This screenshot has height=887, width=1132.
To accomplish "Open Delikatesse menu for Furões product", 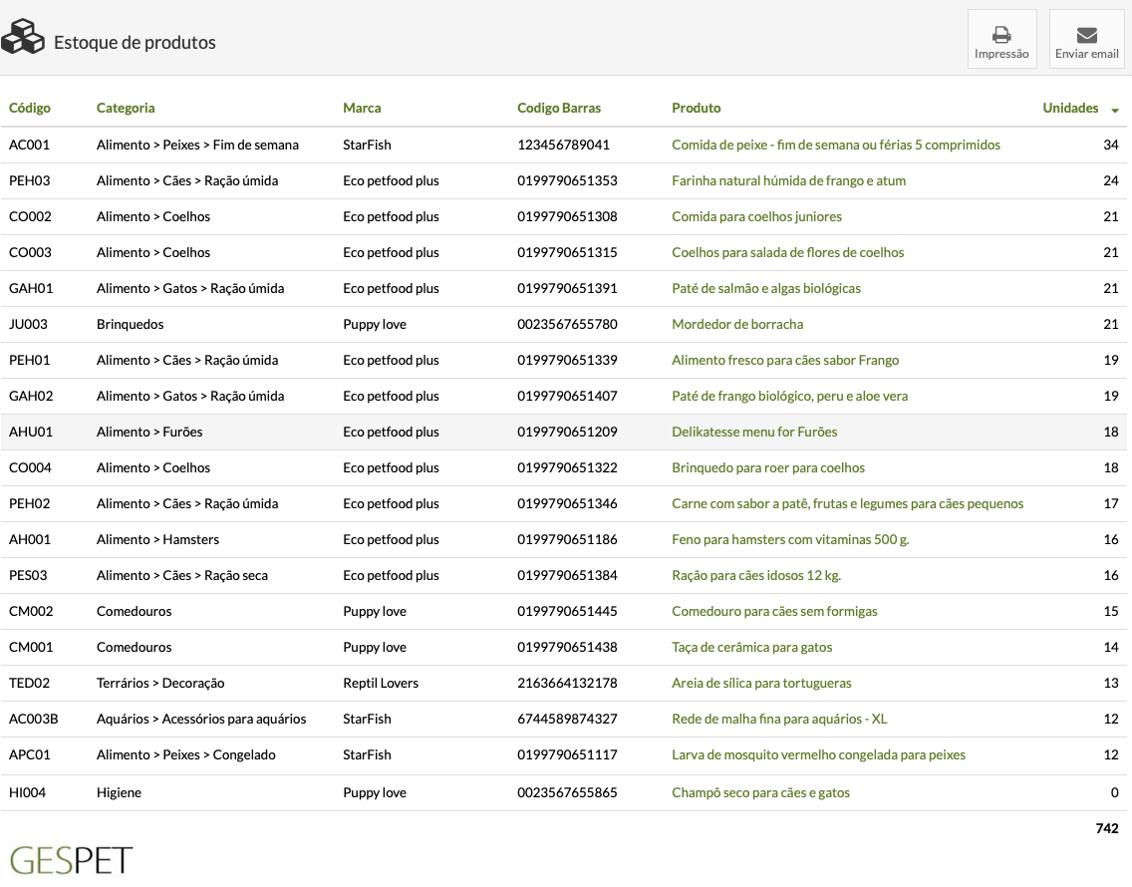I will [754, 432].
